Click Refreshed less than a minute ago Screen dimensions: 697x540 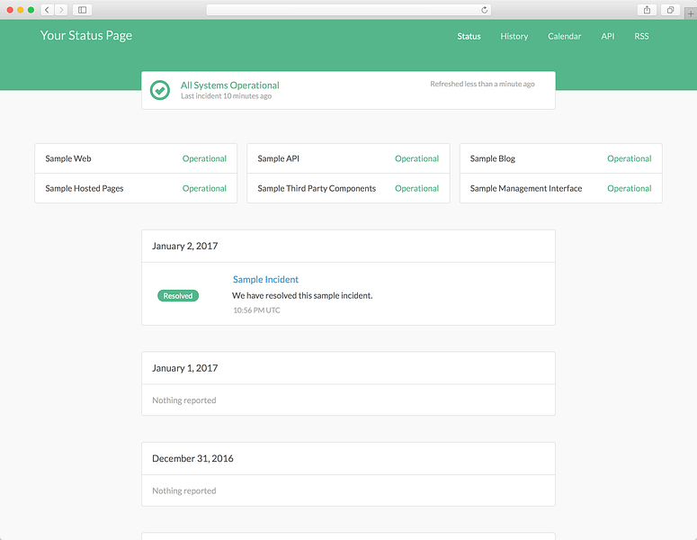(x=482, y=84)
